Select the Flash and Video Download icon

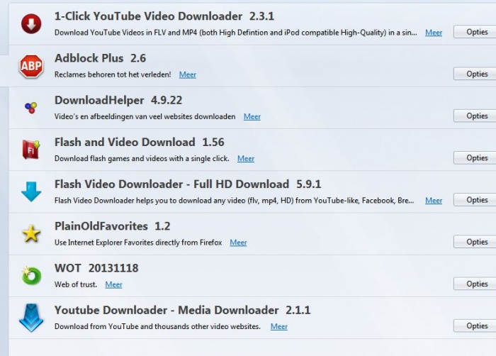pos(31,150)
